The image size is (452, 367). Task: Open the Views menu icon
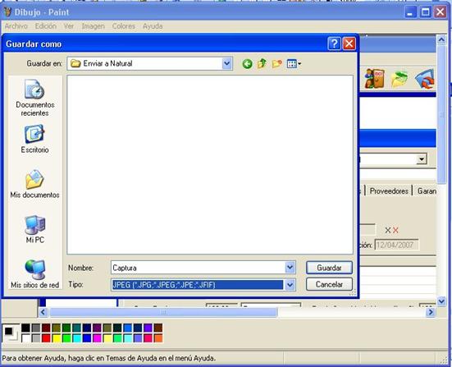pyautogui.click(x=294, y=63)
